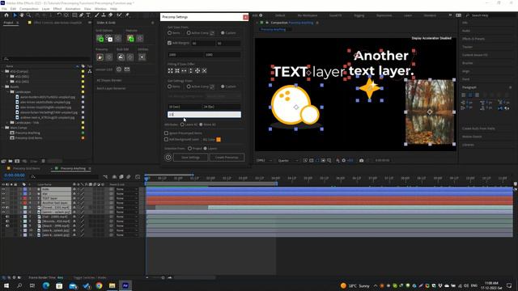Select the Zoom magnifier tool
The width and height of the screenshot is (518, 291).
pos(29,15)
